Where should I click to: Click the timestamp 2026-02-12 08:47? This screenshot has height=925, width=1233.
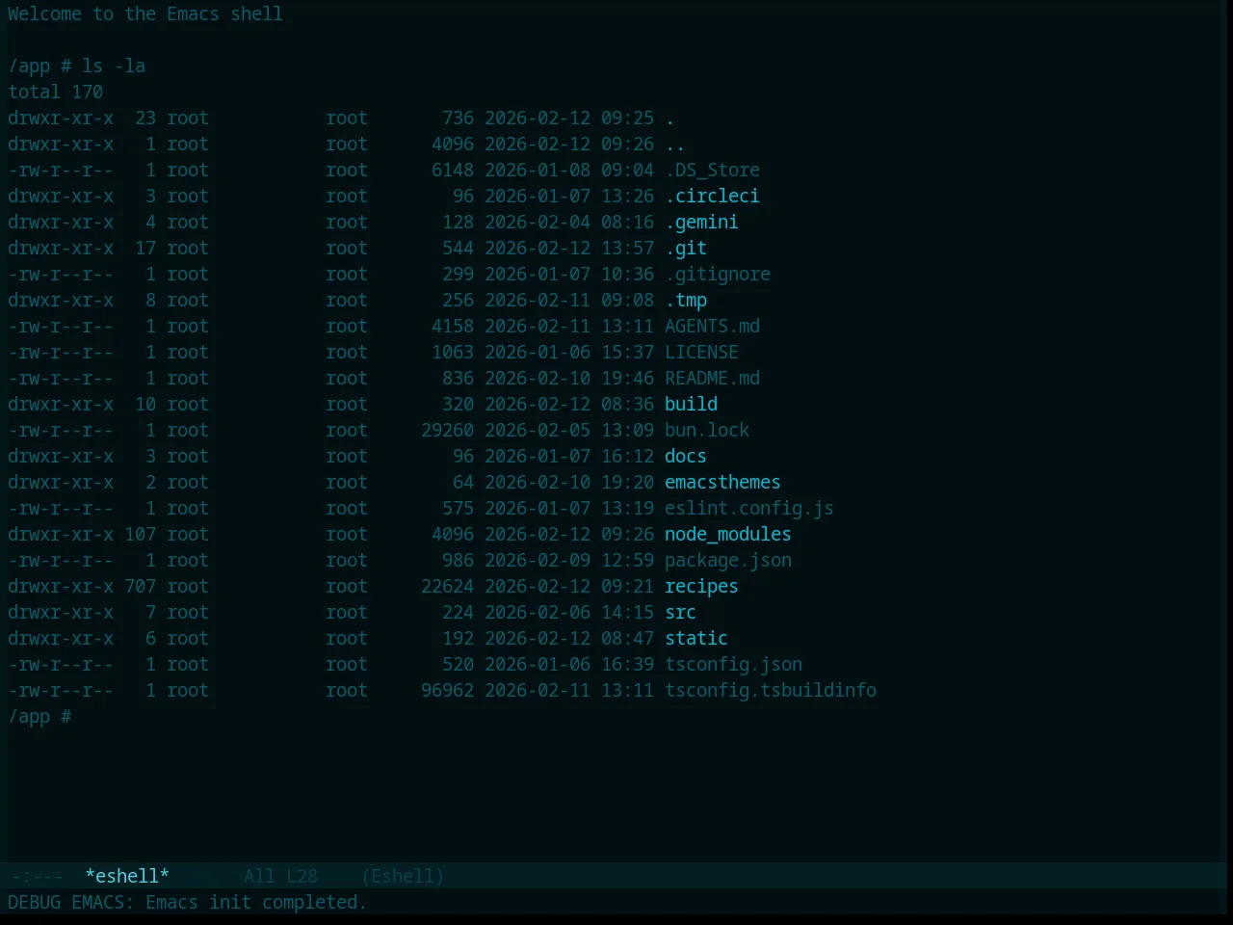point(569,638)
